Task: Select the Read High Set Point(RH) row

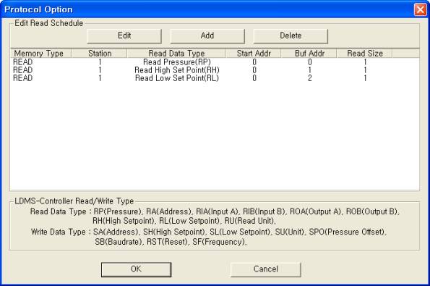Action: pos(215,70)
